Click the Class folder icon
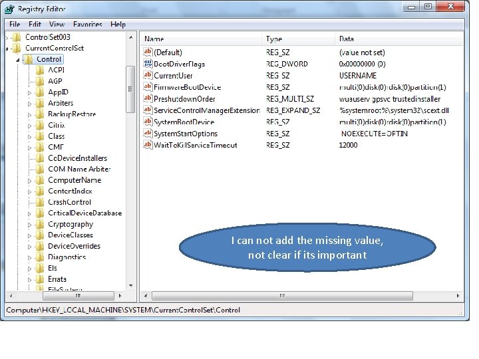 pyautogui.click(x=40, y=136)
